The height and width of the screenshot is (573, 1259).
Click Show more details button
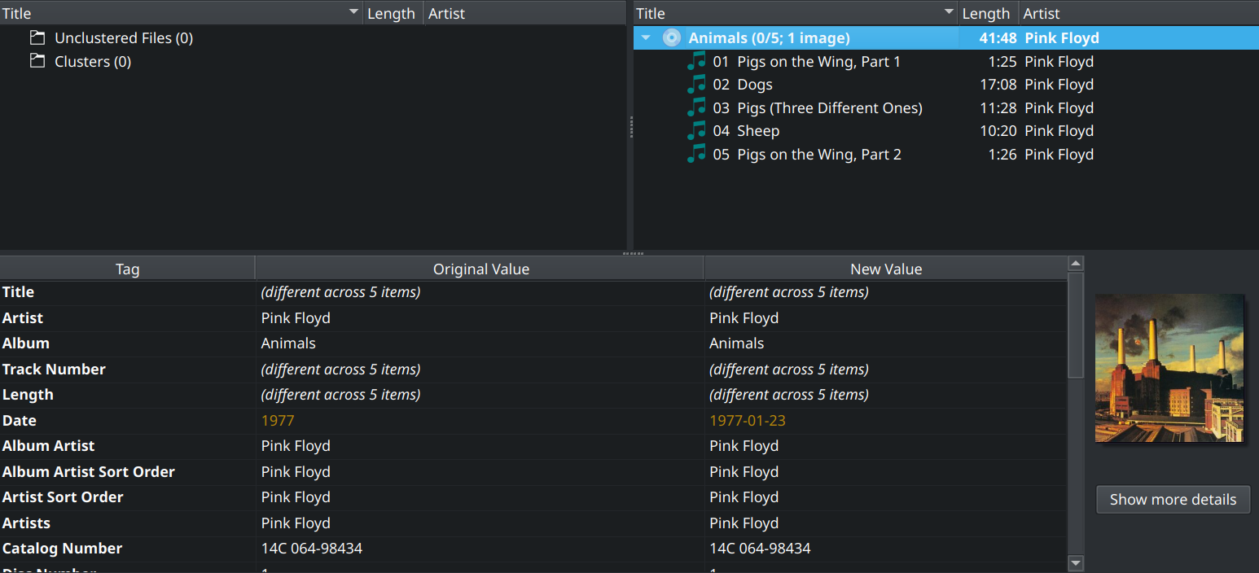coord(1173,499)
